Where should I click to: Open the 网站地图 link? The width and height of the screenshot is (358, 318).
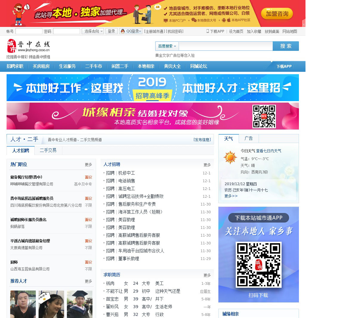[x=290, y=31]
